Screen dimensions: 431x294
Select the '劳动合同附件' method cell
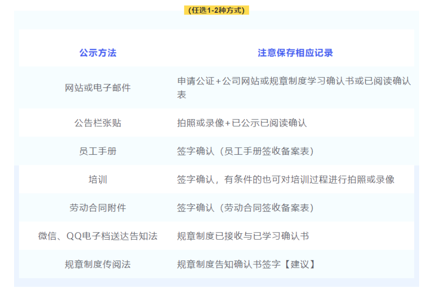point(98,208)
